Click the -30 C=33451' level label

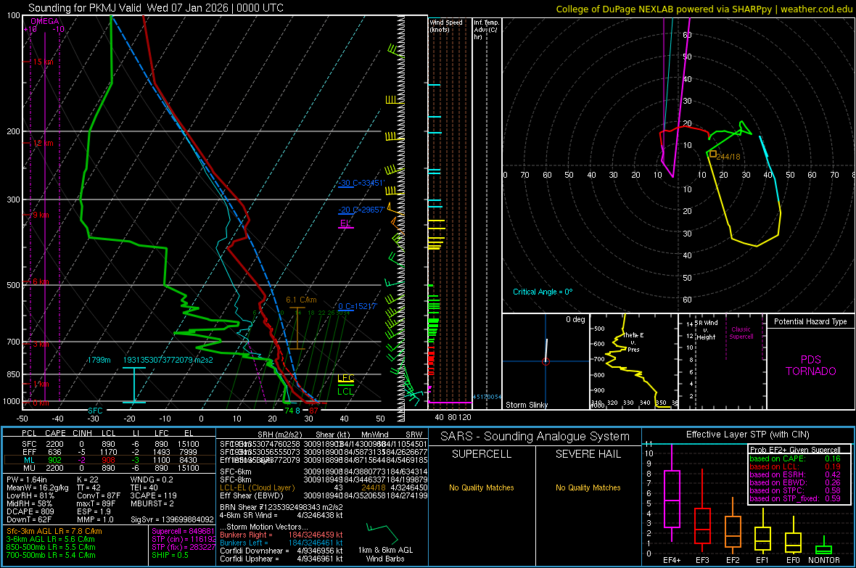click(361, 183)
